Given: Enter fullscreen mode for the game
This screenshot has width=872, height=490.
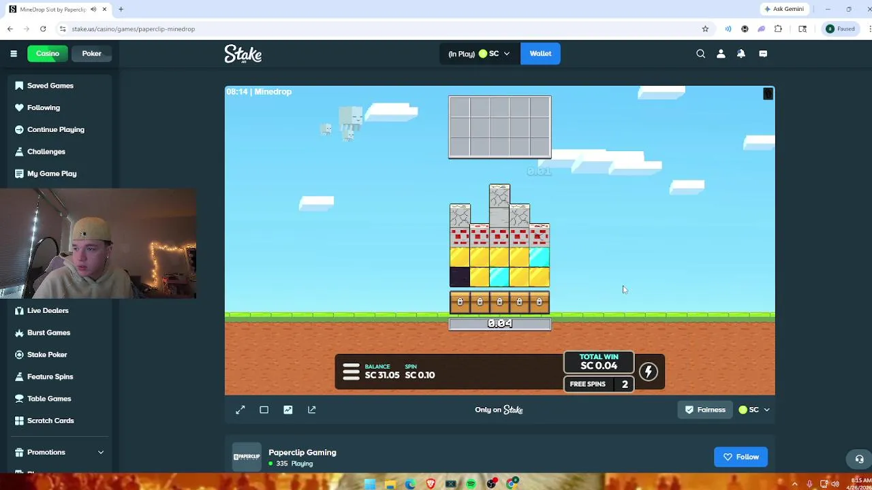Looking at the screenshot, I should click(x=240, y=410).
